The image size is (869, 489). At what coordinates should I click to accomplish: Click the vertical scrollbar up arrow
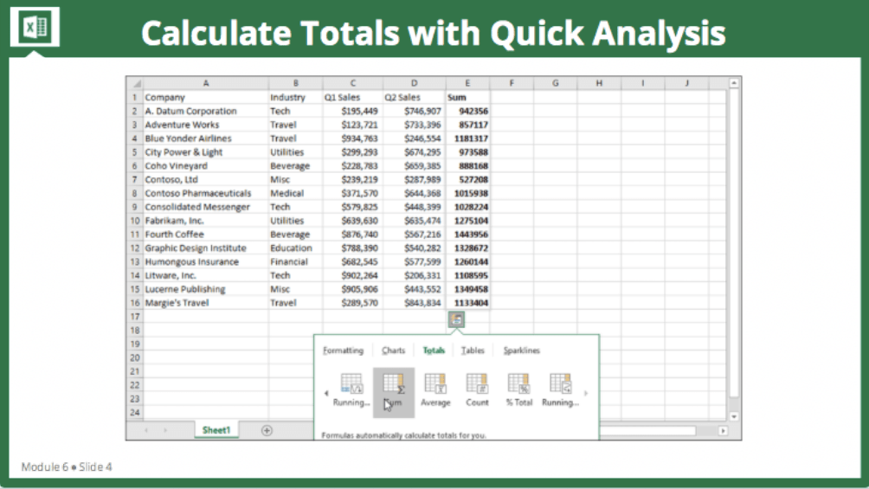pos(734,83)
